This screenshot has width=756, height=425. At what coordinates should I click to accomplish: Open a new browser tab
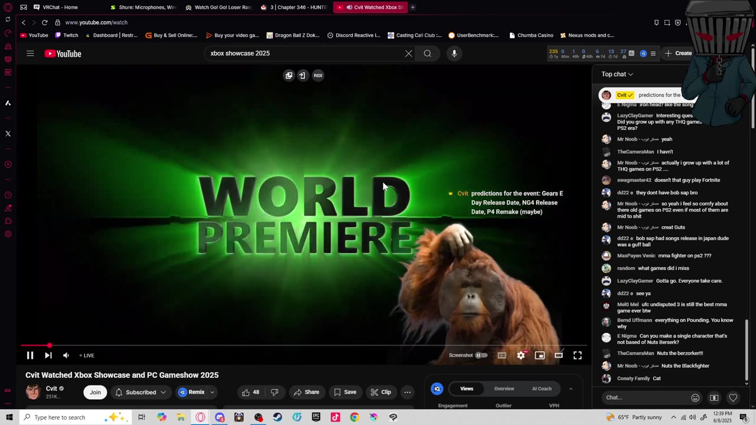tap(413, 7)
